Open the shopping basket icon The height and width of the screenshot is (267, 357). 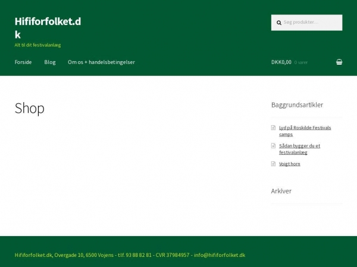(x=339, y=62)
